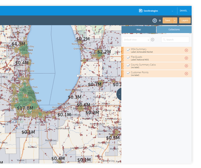Viewport: 201px width, 168px height.
Task: Remove the Customer Points layer
Action: point(186,74)
